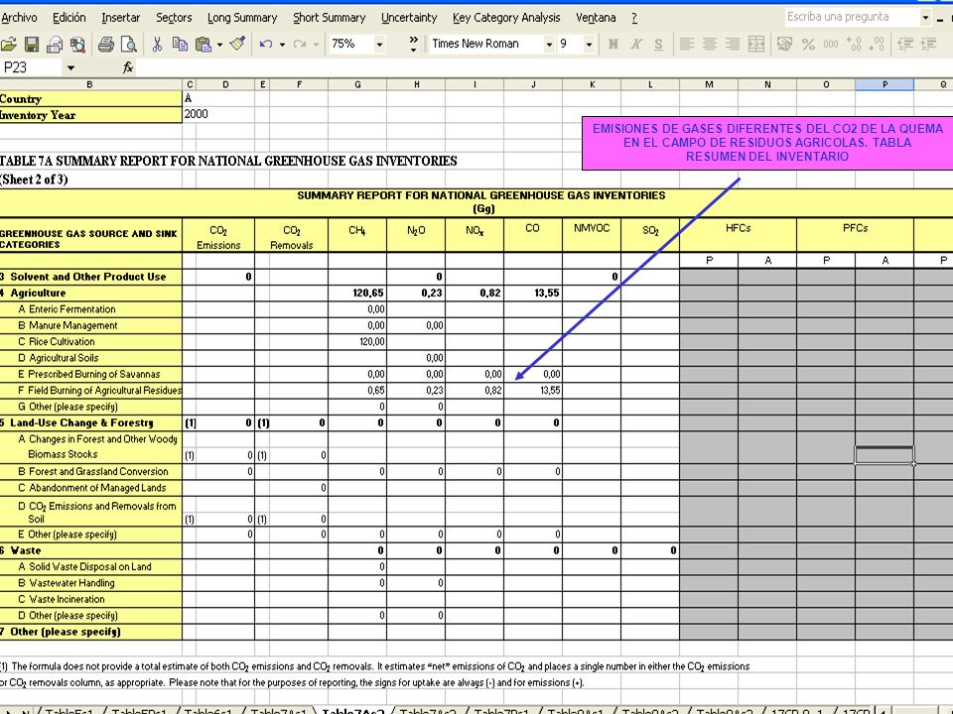Apply percent style format
Viewport: 953px width, 714px height.
[808, 44]
